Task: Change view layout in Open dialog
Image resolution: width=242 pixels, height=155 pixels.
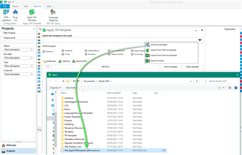Action: click(x=220, y=88)
